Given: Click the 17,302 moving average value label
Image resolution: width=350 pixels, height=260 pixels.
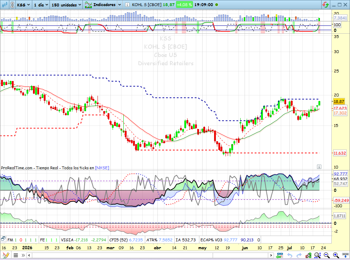Looking at the screenshot, I should [340, 113].
